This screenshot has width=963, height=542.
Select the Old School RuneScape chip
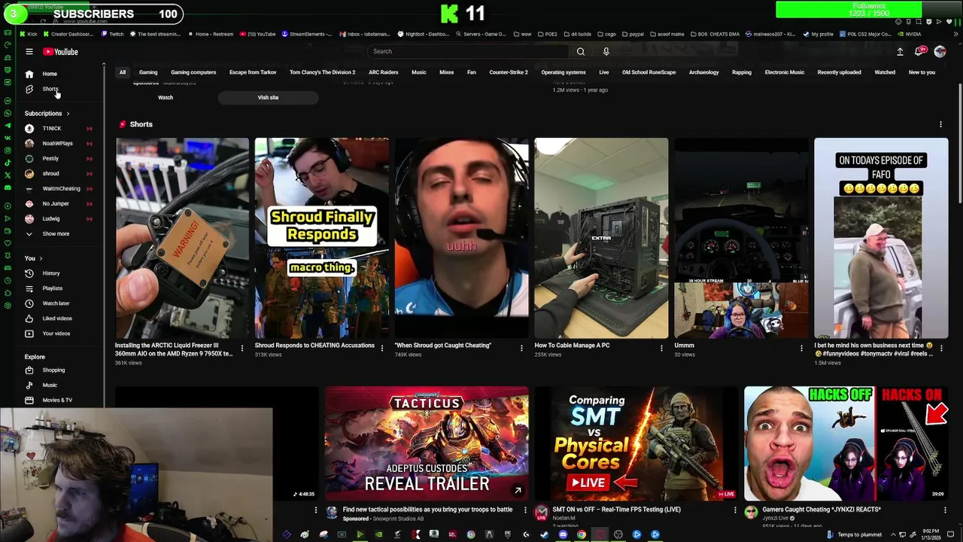649,72
